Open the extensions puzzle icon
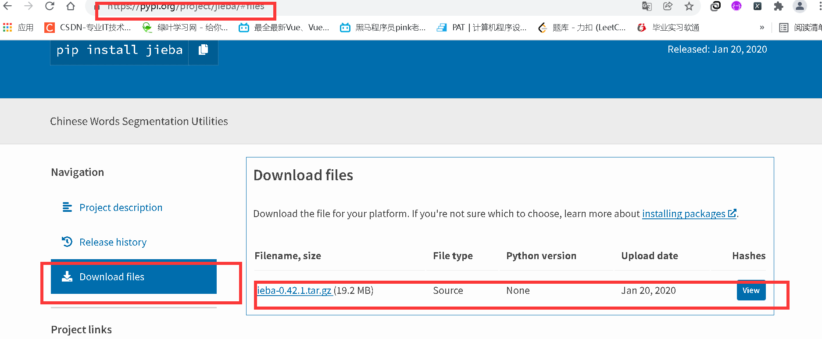The height and width of the screenshot is (339, 822). click(779, 6)
